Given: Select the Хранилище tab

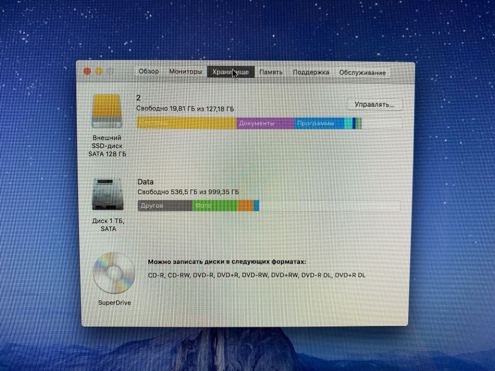Looking at the screenshot, I should tap(231, 72).
